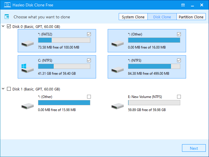Image resolution: width=209 pixels, height=157 pixels.
Task: Click the 15.98 MB Other partition usage bar
Action: coord(64,103)
